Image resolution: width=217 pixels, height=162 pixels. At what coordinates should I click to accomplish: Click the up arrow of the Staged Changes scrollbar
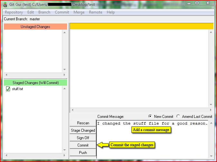click(x=64, y=89)
